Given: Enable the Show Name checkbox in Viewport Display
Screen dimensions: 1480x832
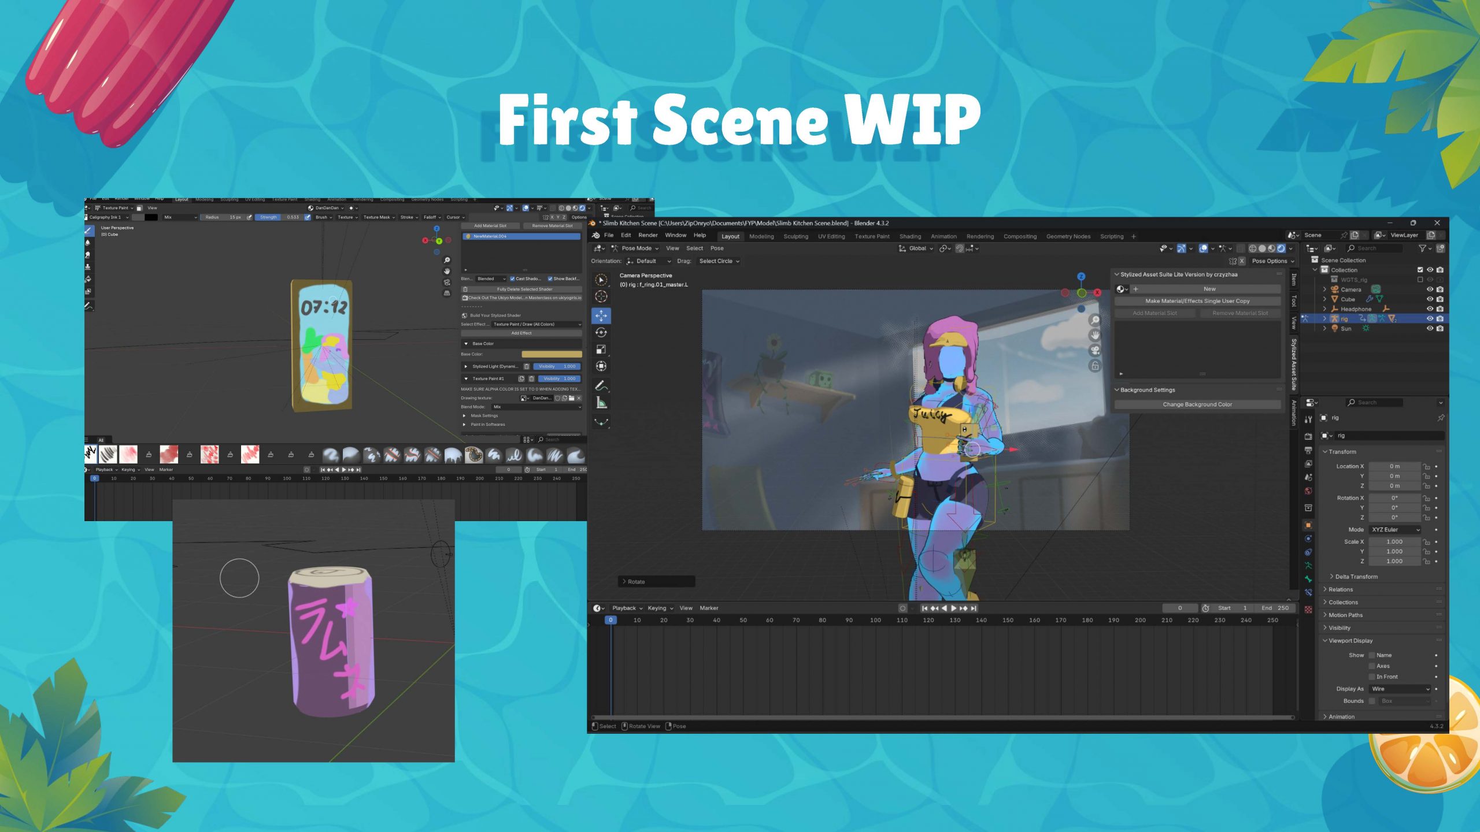Looking at the screenshot, I should pyautogui.click(x=1371, y=655).
